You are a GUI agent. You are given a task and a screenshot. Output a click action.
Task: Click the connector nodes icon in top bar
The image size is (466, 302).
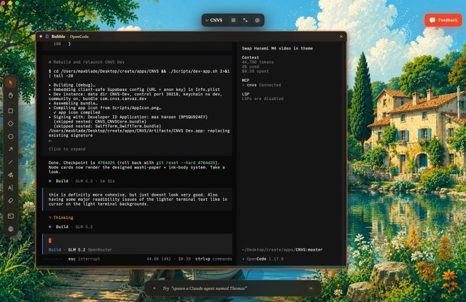coord(245,20)
